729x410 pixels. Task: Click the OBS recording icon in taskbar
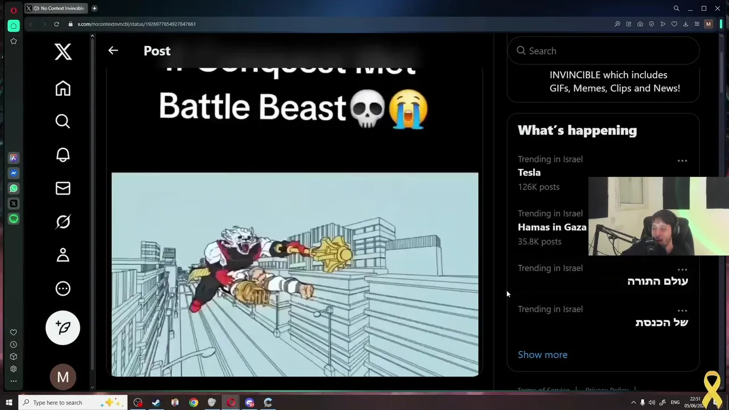click(138, 403)
